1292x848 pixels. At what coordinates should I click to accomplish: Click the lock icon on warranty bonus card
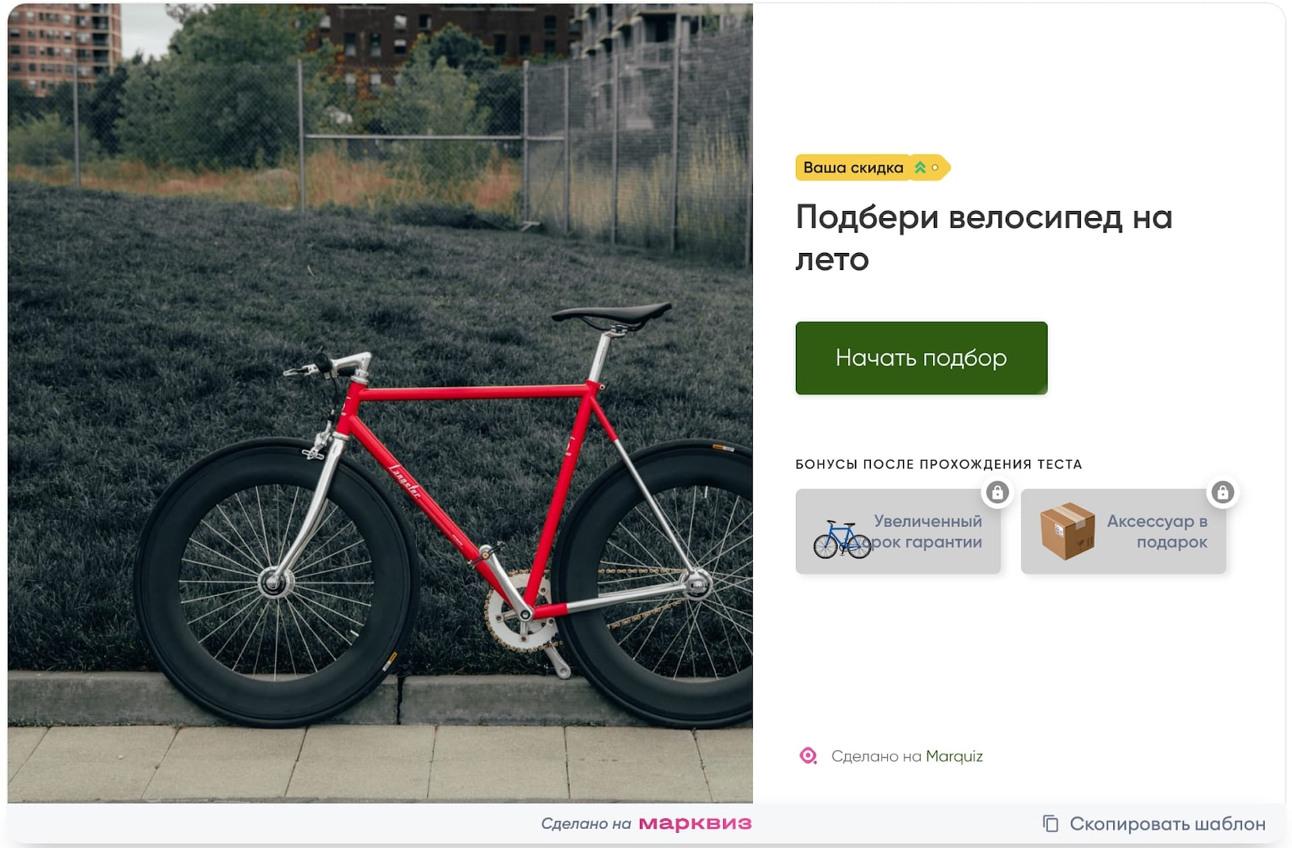point(997,493)
